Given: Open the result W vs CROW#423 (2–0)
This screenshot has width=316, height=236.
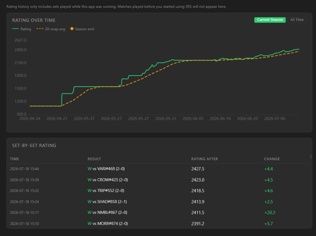Looking at the screenshot, I should click(x=108, y=180).
